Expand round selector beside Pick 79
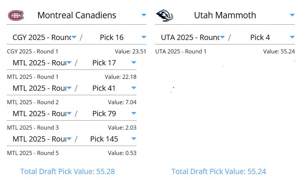 (69, 114)
